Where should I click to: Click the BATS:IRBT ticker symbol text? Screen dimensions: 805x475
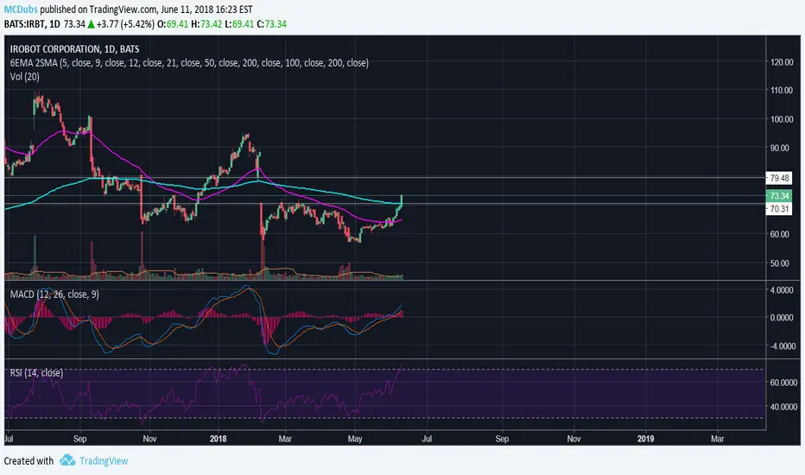25,23
